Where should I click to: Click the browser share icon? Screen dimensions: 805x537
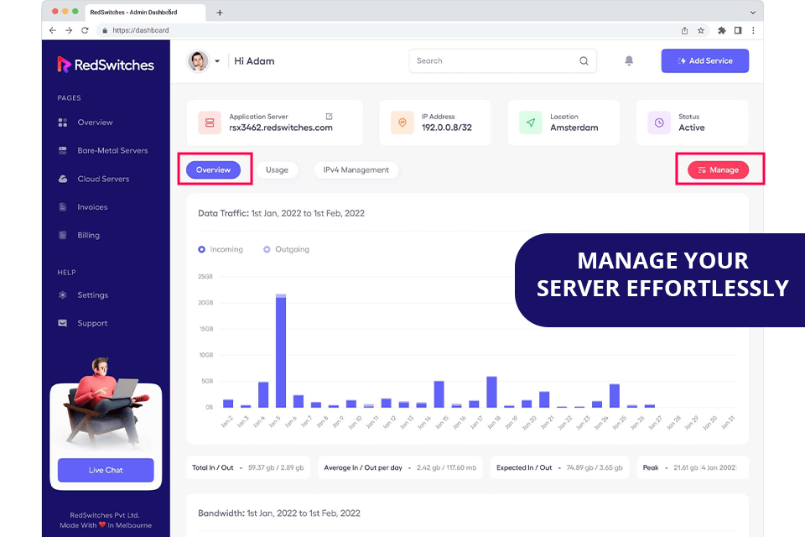pos(684,30)
